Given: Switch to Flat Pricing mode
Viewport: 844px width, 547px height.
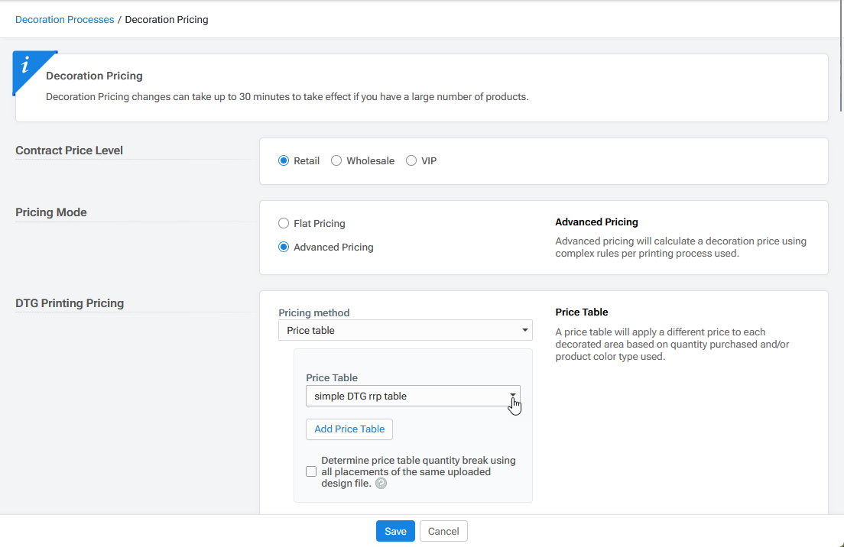Looking at the screenshot, I should pos(284,224).
